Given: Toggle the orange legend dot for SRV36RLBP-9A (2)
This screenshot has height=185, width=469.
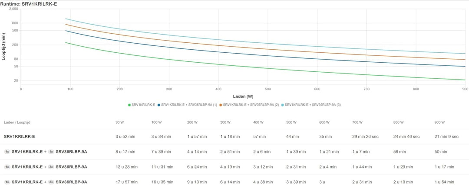Looking at the screenshot, I should coord(221,105).
